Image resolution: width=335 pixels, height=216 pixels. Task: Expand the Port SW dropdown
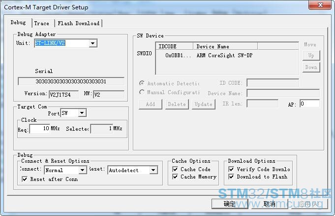point(82,113)
